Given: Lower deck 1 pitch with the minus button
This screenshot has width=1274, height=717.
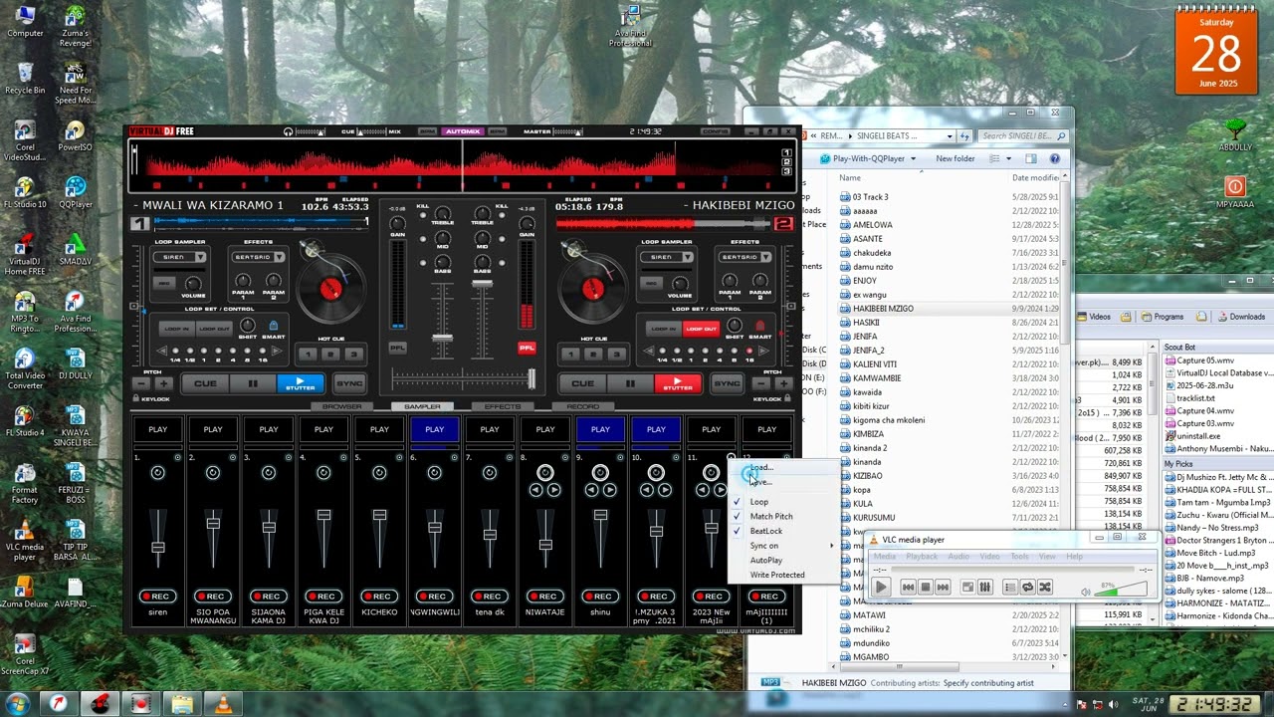Looking at the screenshot, I should pos(142,383).
